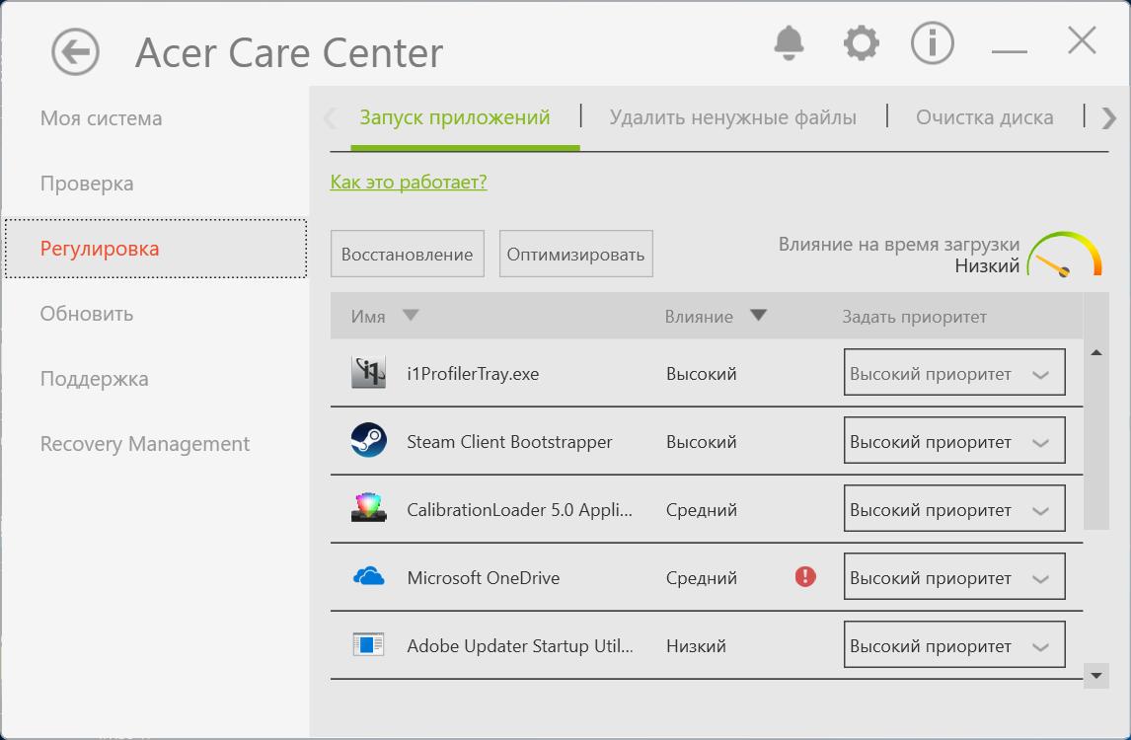The image size is (1131, 740).
Task: Switch to the Очистка диска tab
Action: [x=985, y=117]
